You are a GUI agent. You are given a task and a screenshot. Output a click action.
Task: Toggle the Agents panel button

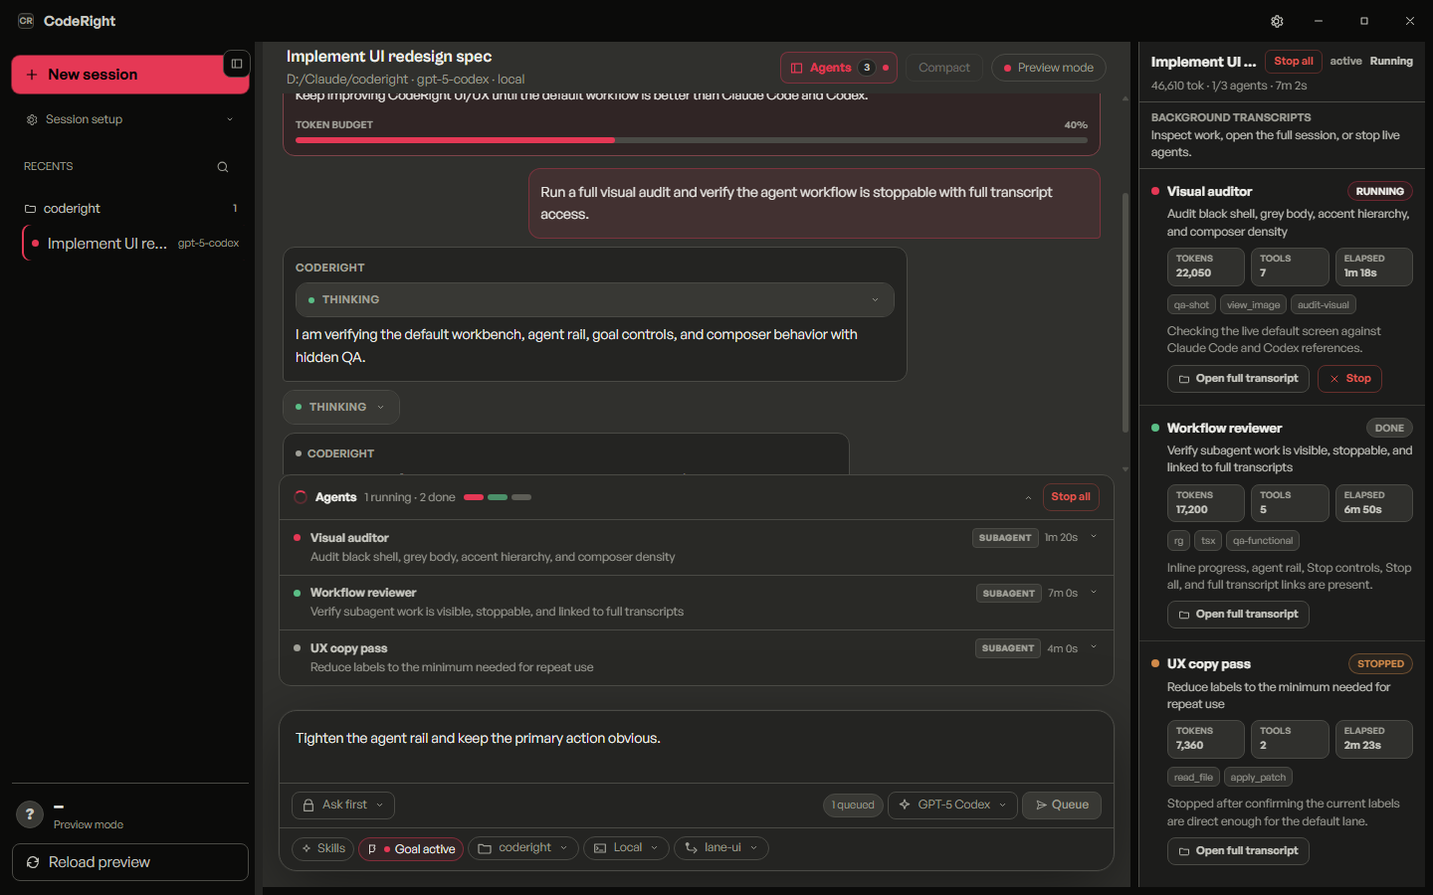(x=839, y=68)
